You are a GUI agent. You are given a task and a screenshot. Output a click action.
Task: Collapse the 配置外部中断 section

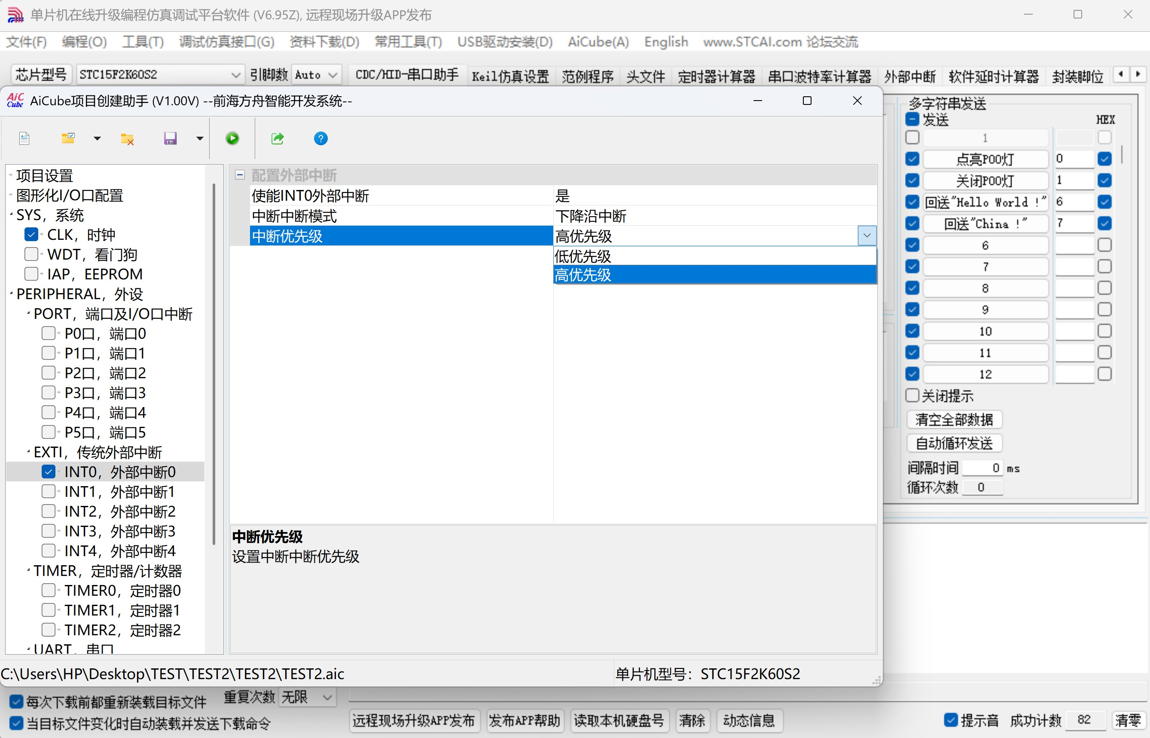click(x=240, y=175)
